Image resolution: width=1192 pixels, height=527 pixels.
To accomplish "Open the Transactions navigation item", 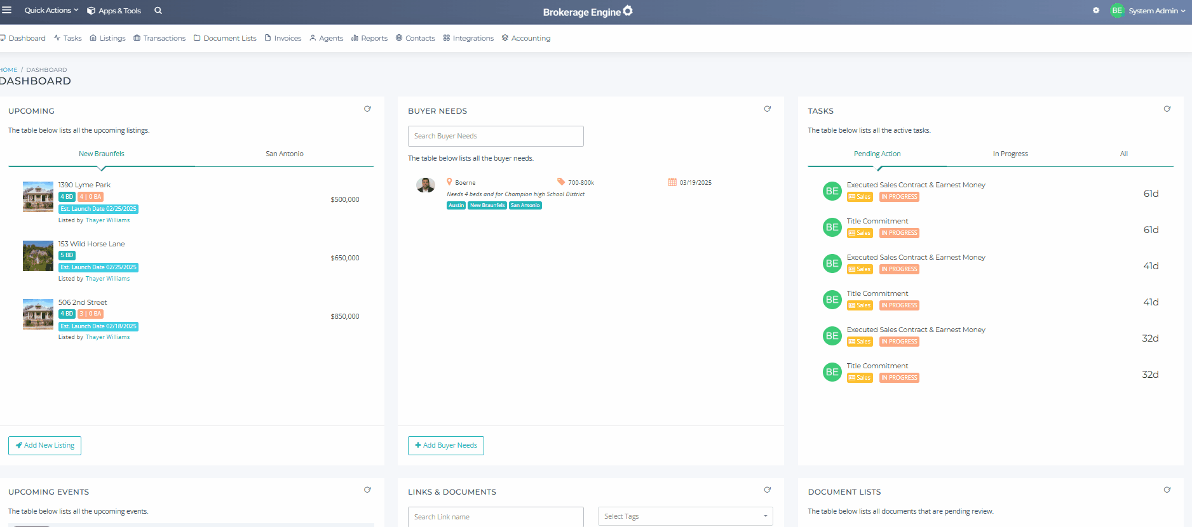I will tap(159, 38).
